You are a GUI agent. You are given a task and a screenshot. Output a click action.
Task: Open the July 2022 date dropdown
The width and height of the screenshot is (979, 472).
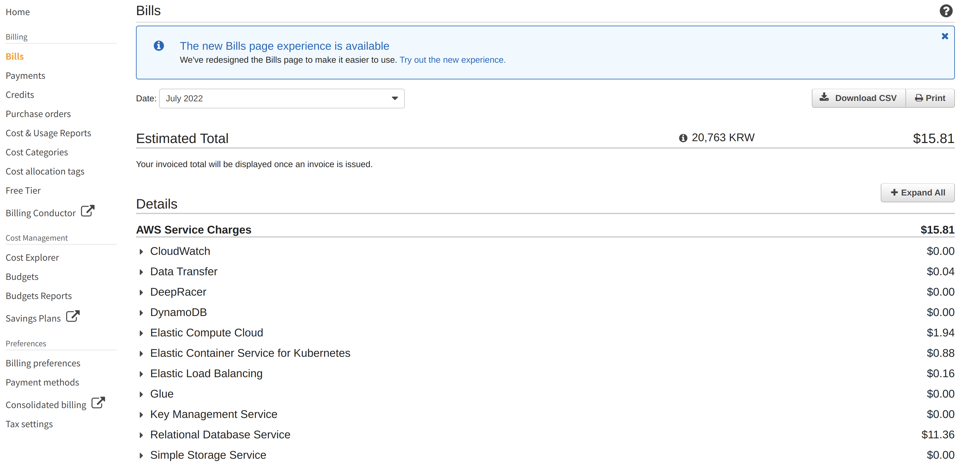pos(282,99)
